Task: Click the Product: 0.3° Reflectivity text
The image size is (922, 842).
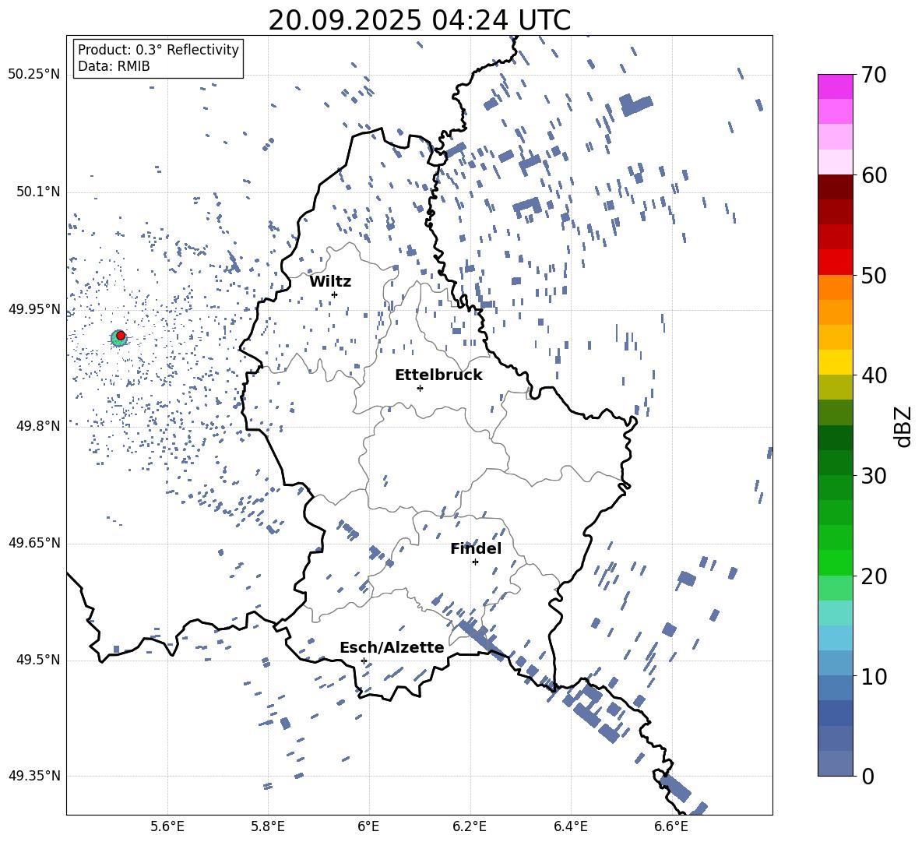Action: click(x=158, y=50)
